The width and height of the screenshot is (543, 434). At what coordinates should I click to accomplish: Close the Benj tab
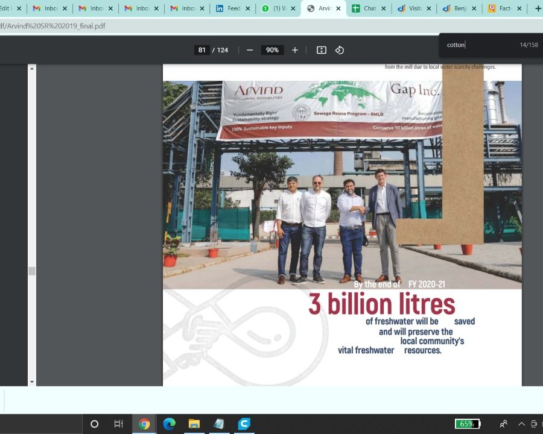474,8
